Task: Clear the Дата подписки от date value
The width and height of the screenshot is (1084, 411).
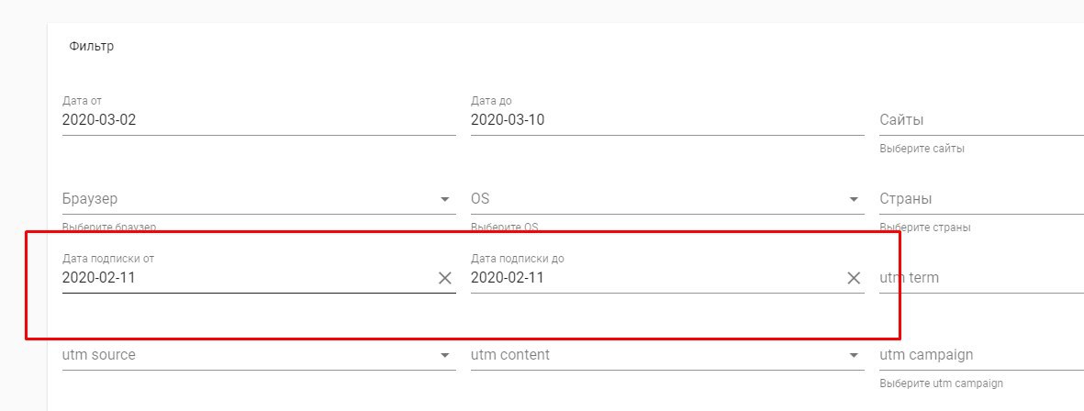Action: point(445,278)
